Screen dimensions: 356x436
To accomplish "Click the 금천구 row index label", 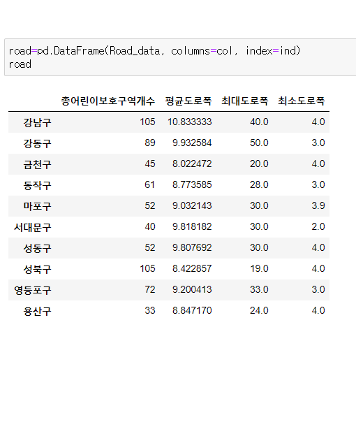I will coord(37,164).
